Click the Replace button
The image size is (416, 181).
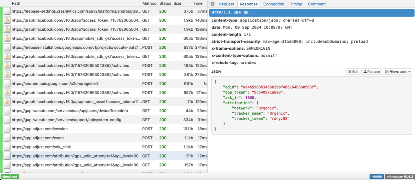371,72
